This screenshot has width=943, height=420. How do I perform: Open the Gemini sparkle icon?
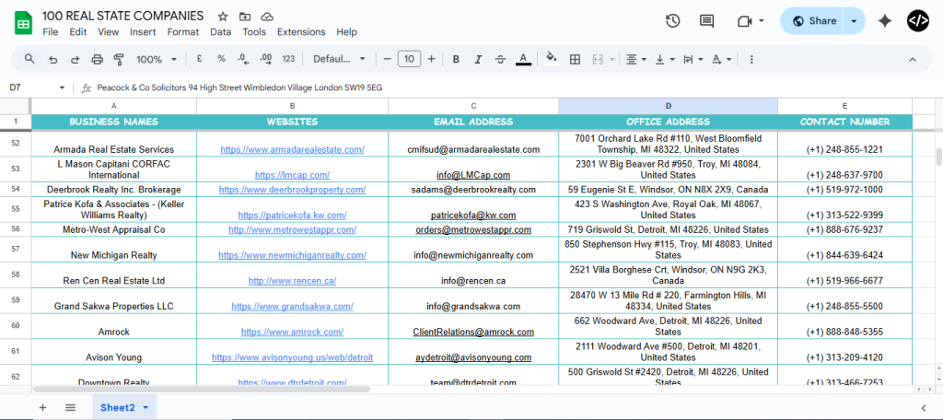885,21
